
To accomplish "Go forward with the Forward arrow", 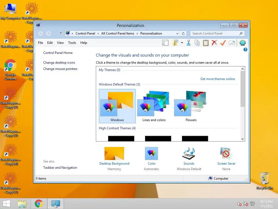I will tap(48, 33).
